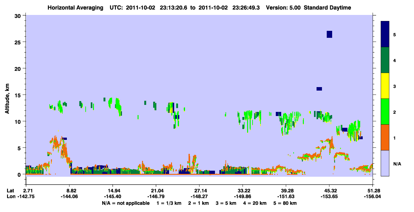Image resolution: width=414 pixels, height=212 pixels.
Task: Click the 15 altitude tick label
Action: tap(18, 95)
